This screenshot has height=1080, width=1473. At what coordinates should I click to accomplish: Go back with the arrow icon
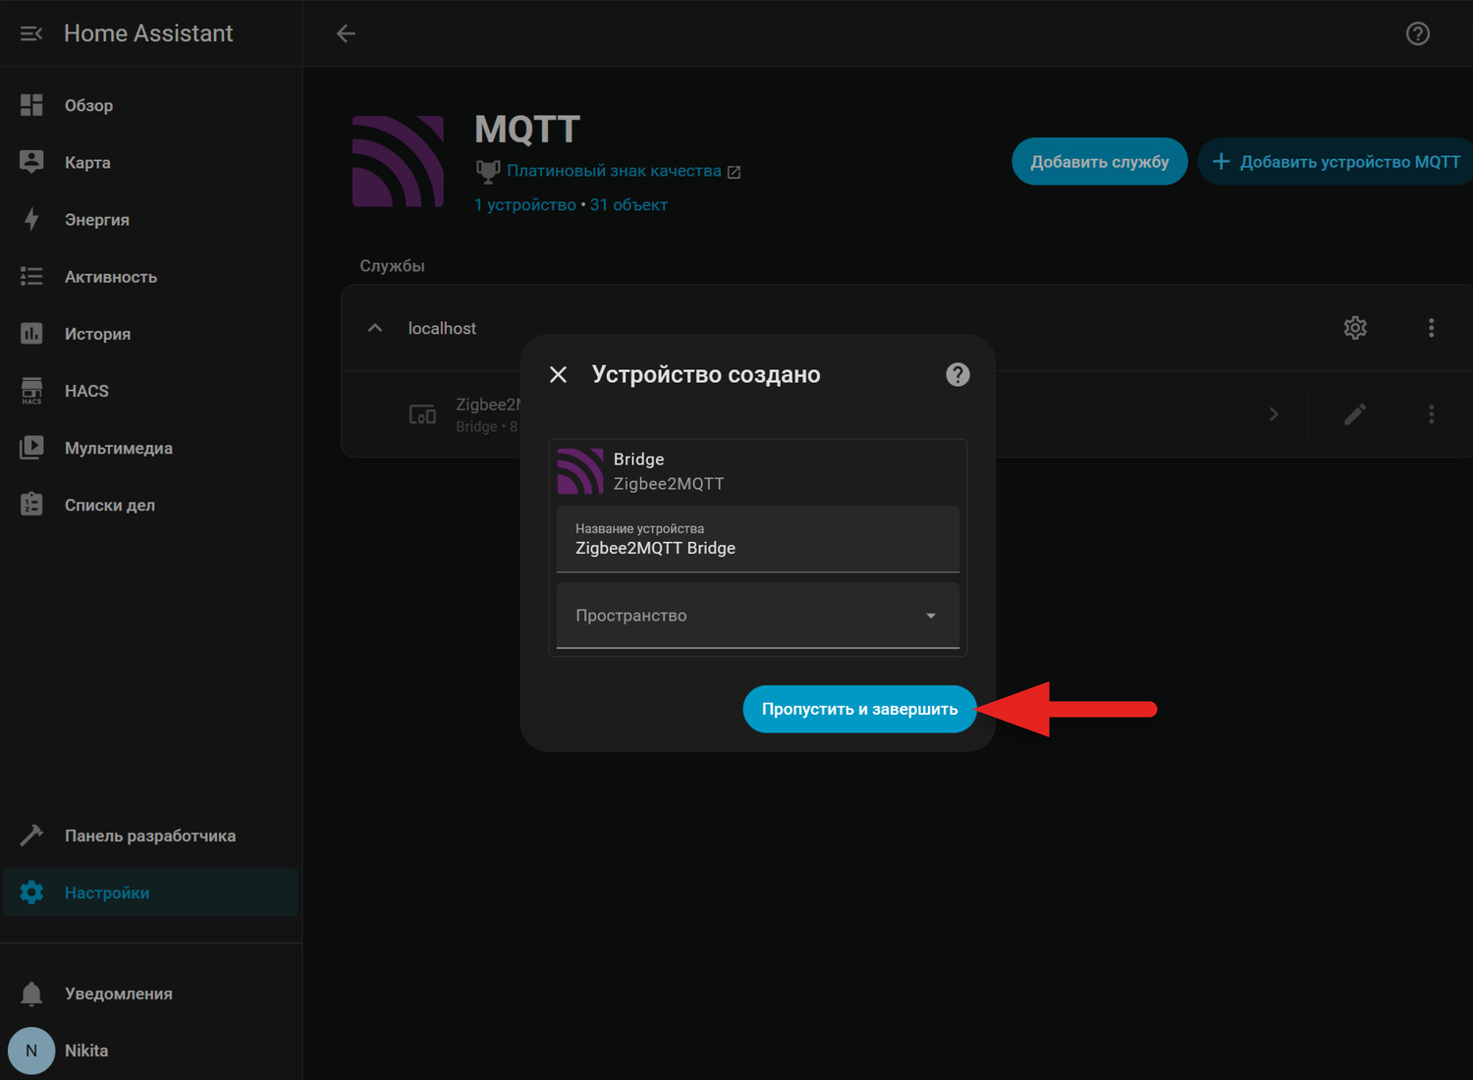346,33
